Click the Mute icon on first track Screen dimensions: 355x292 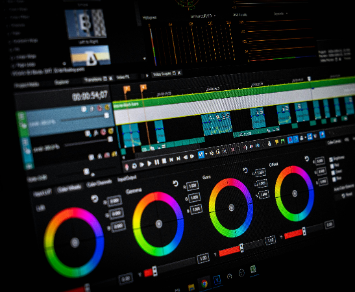pos(100,108)
